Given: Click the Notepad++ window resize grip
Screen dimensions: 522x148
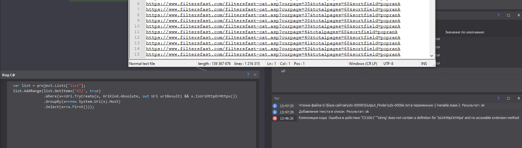Looking at the screenshot, I should [433, 65].
